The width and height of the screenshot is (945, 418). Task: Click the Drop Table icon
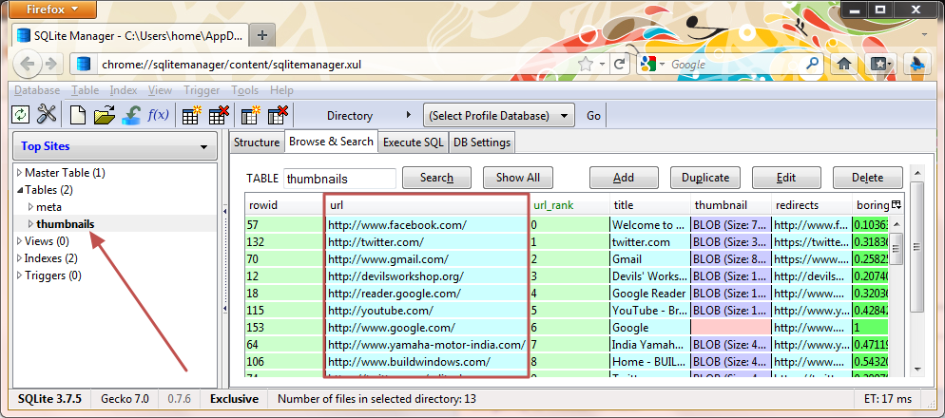coord(219,114)
